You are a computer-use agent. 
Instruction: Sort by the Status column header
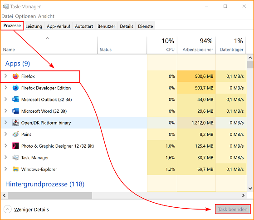(x=122, y=45)
